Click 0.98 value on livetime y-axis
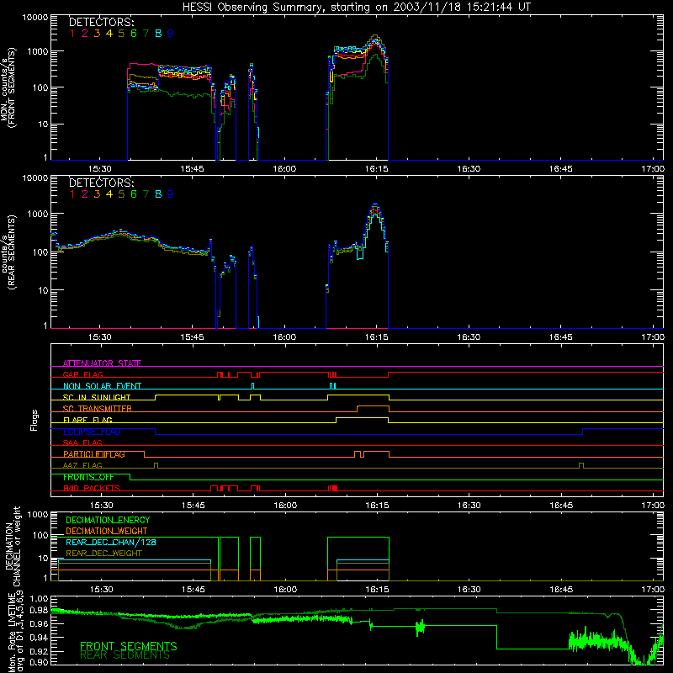Viewport: 673px width, 673px height. [x=39, y=610]
